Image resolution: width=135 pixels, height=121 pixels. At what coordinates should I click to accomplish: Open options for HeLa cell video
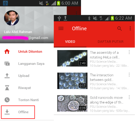pos(129,52)
